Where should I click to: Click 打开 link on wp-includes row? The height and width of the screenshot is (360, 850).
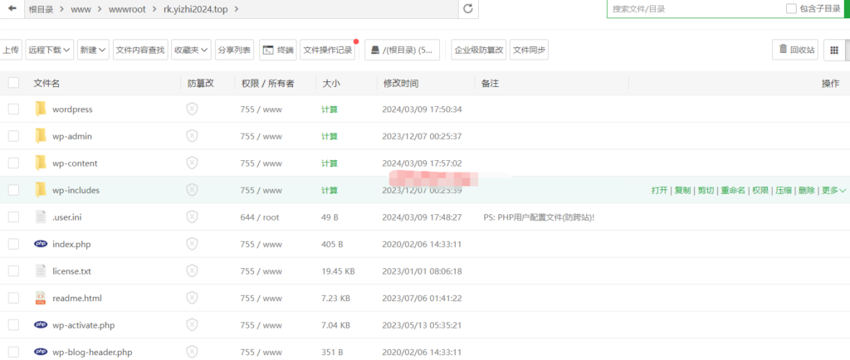[659, 191]
